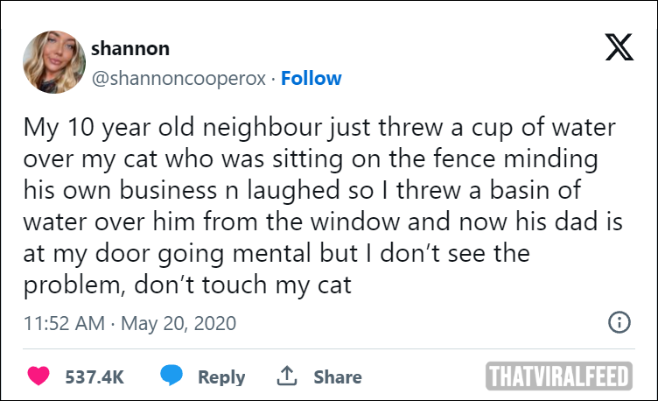Image resolution: width=658 pixels, height=401 pixels.
Task: Open shannon's profile picture
Action: (54, 62)
